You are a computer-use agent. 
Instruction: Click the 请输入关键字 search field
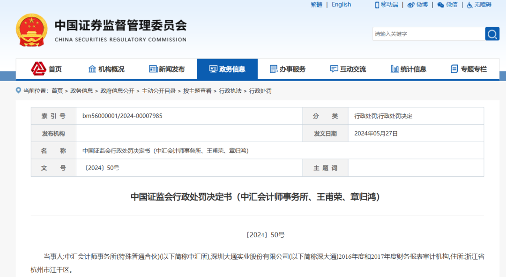click(429, 34)
